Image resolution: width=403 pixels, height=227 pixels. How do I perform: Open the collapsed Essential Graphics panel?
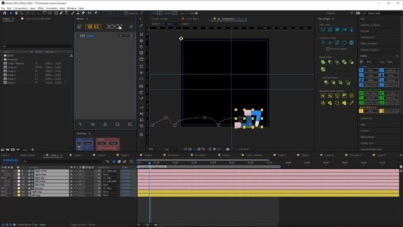(370, 50)
